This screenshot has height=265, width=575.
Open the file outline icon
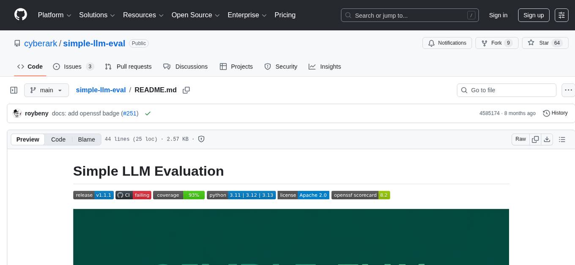coord(562,139)
